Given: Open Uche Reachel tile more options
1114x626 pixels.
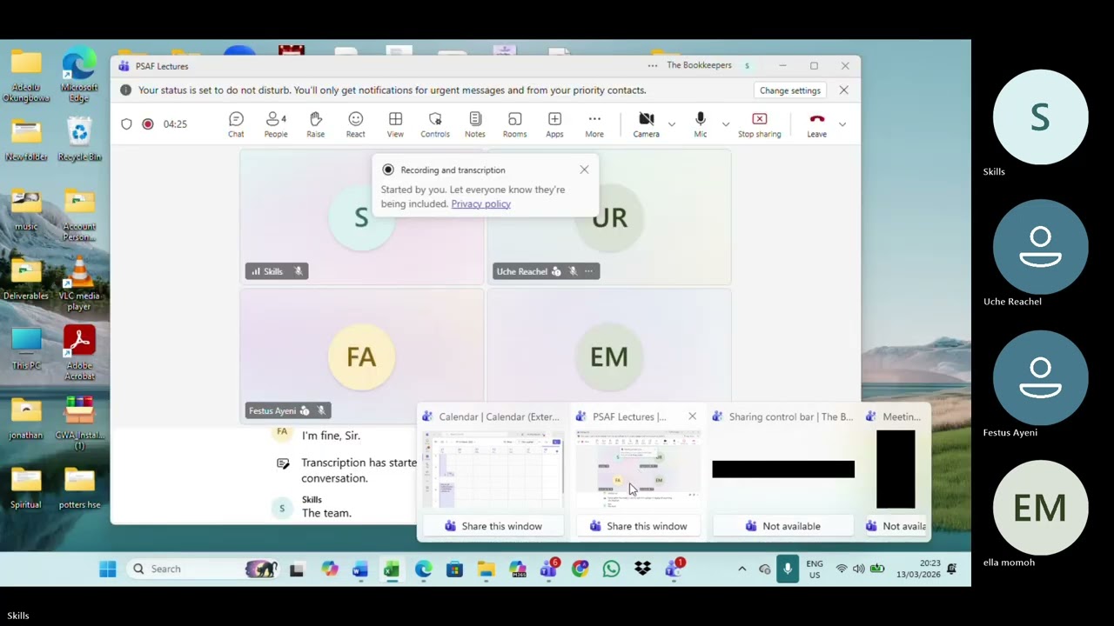Looking at the screenshot, I should coord(589,271).
